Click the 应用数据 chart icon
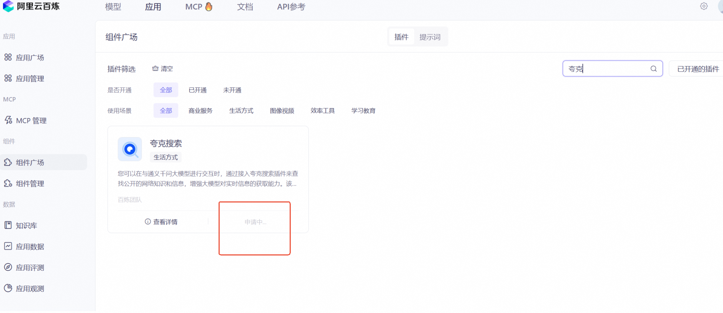The height and width of the screenshot is (313, 723). pyautogui.click(x=8, y=246)
